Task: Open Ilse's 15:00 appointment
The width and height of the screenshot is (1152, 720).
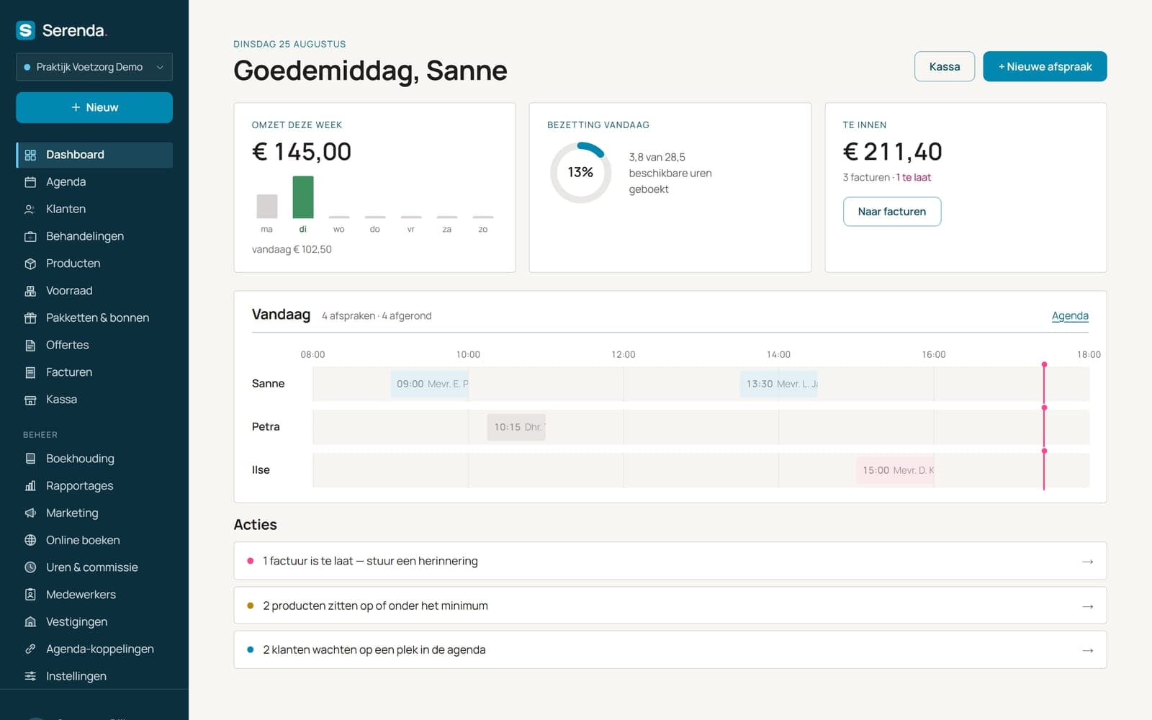Action: [x=895, y=470]
